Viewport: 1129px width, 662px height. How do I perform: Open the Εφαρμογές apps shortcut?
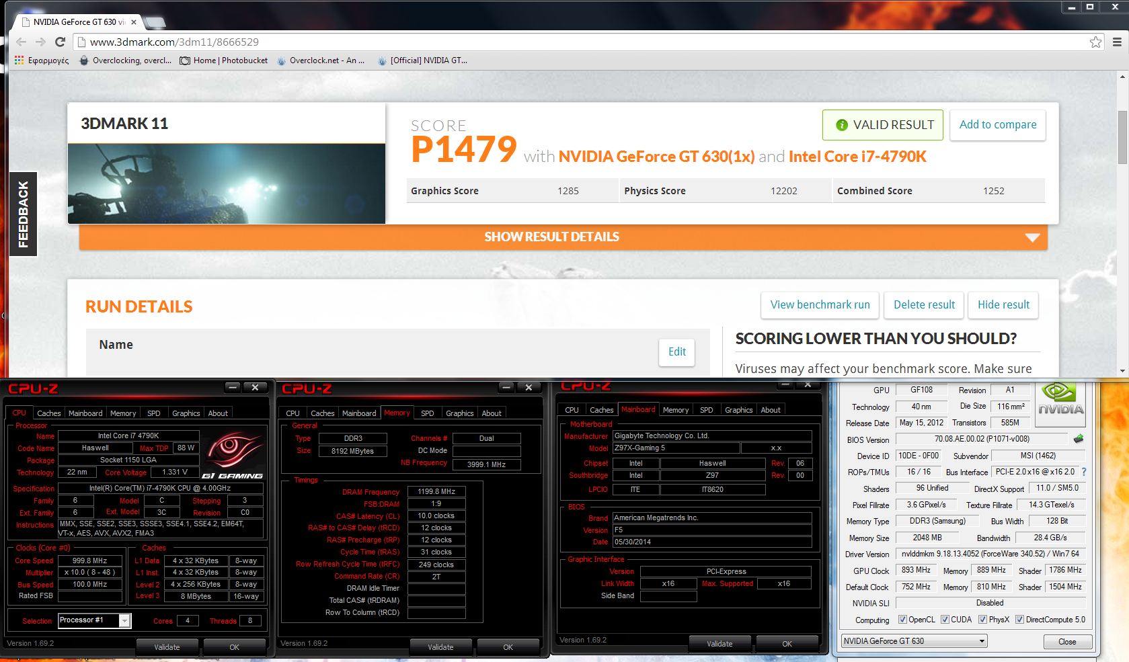point(41,60)
